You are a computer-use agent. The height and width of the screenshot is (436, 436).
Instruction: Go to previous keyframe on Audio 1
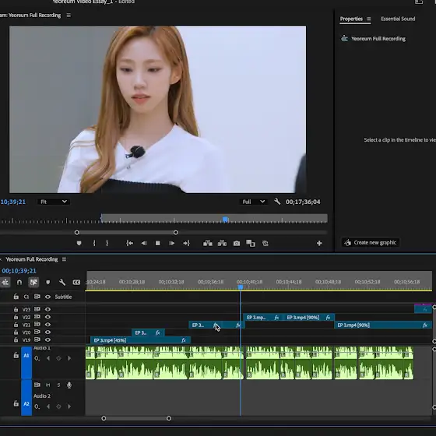(x=48, y=358)
